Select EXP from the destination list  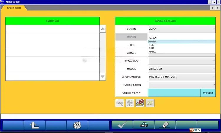(x=182, y=48)
